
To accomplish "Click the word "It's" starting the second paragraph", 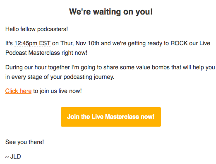I will click(x=9, y=43).
